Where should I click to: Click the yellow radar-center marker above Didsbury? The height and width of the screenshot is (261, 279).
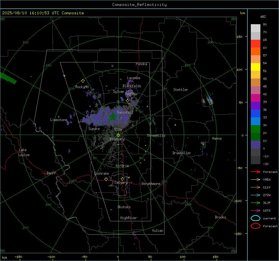click(118, 135)
